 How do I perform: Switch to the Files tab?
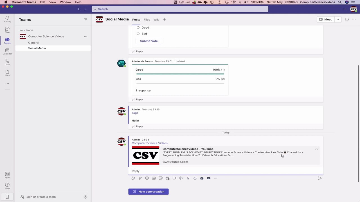147,20
